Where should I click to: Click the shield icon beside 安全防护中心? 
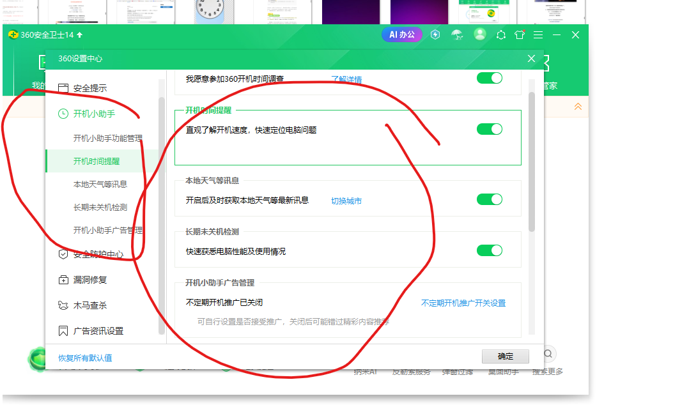tap(63, 254)
